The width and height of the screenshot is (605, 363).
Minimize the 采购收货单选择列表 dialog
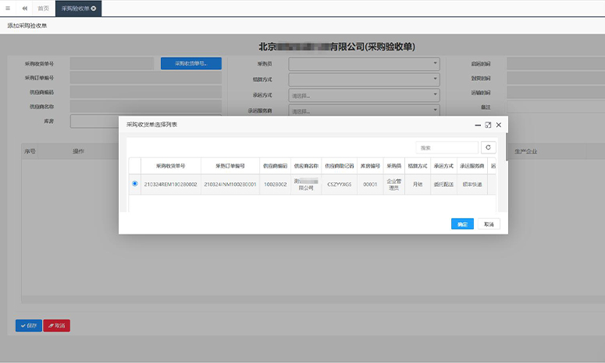[x=477, y=125]
